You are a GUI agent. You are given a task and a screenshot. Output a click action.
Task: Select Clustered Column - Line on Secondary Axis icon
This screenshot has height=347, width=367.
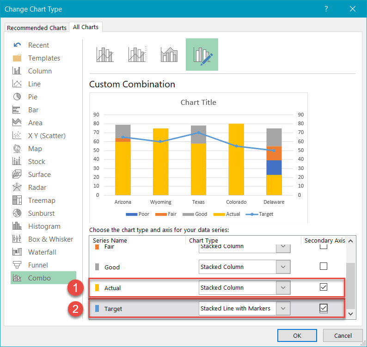[137, 55]
